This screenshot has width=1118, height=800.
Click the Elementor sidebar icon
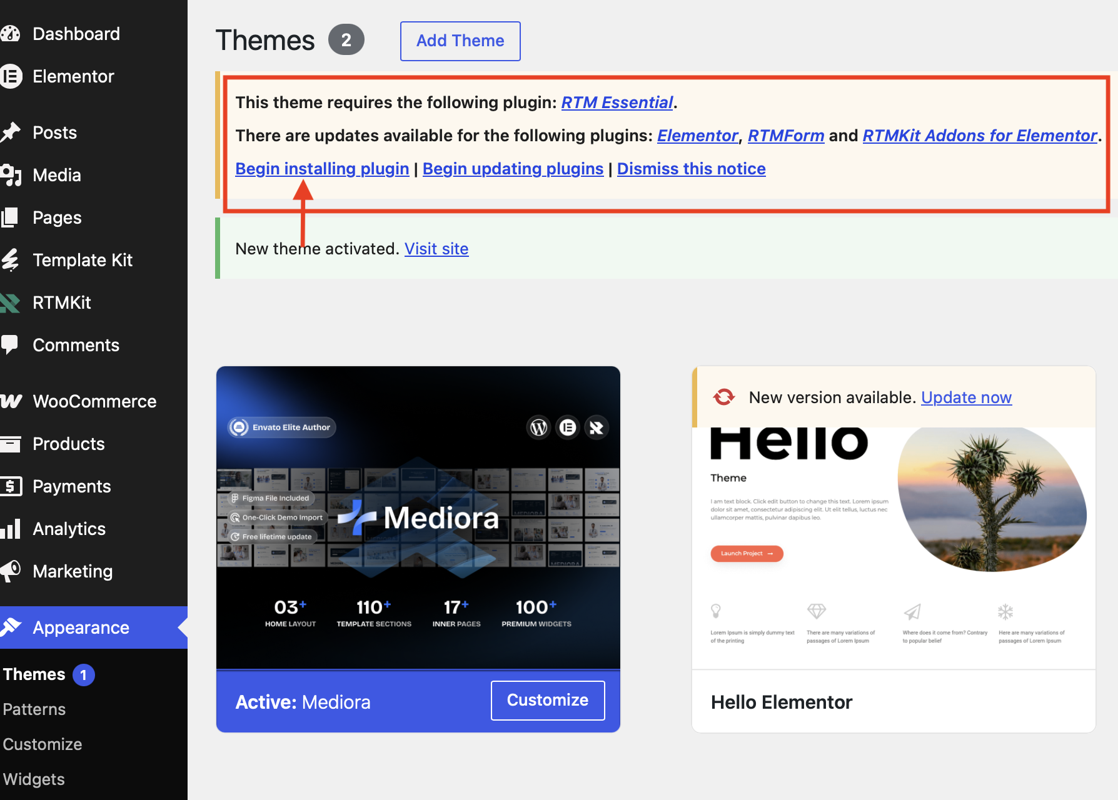[x=11, y=76]
